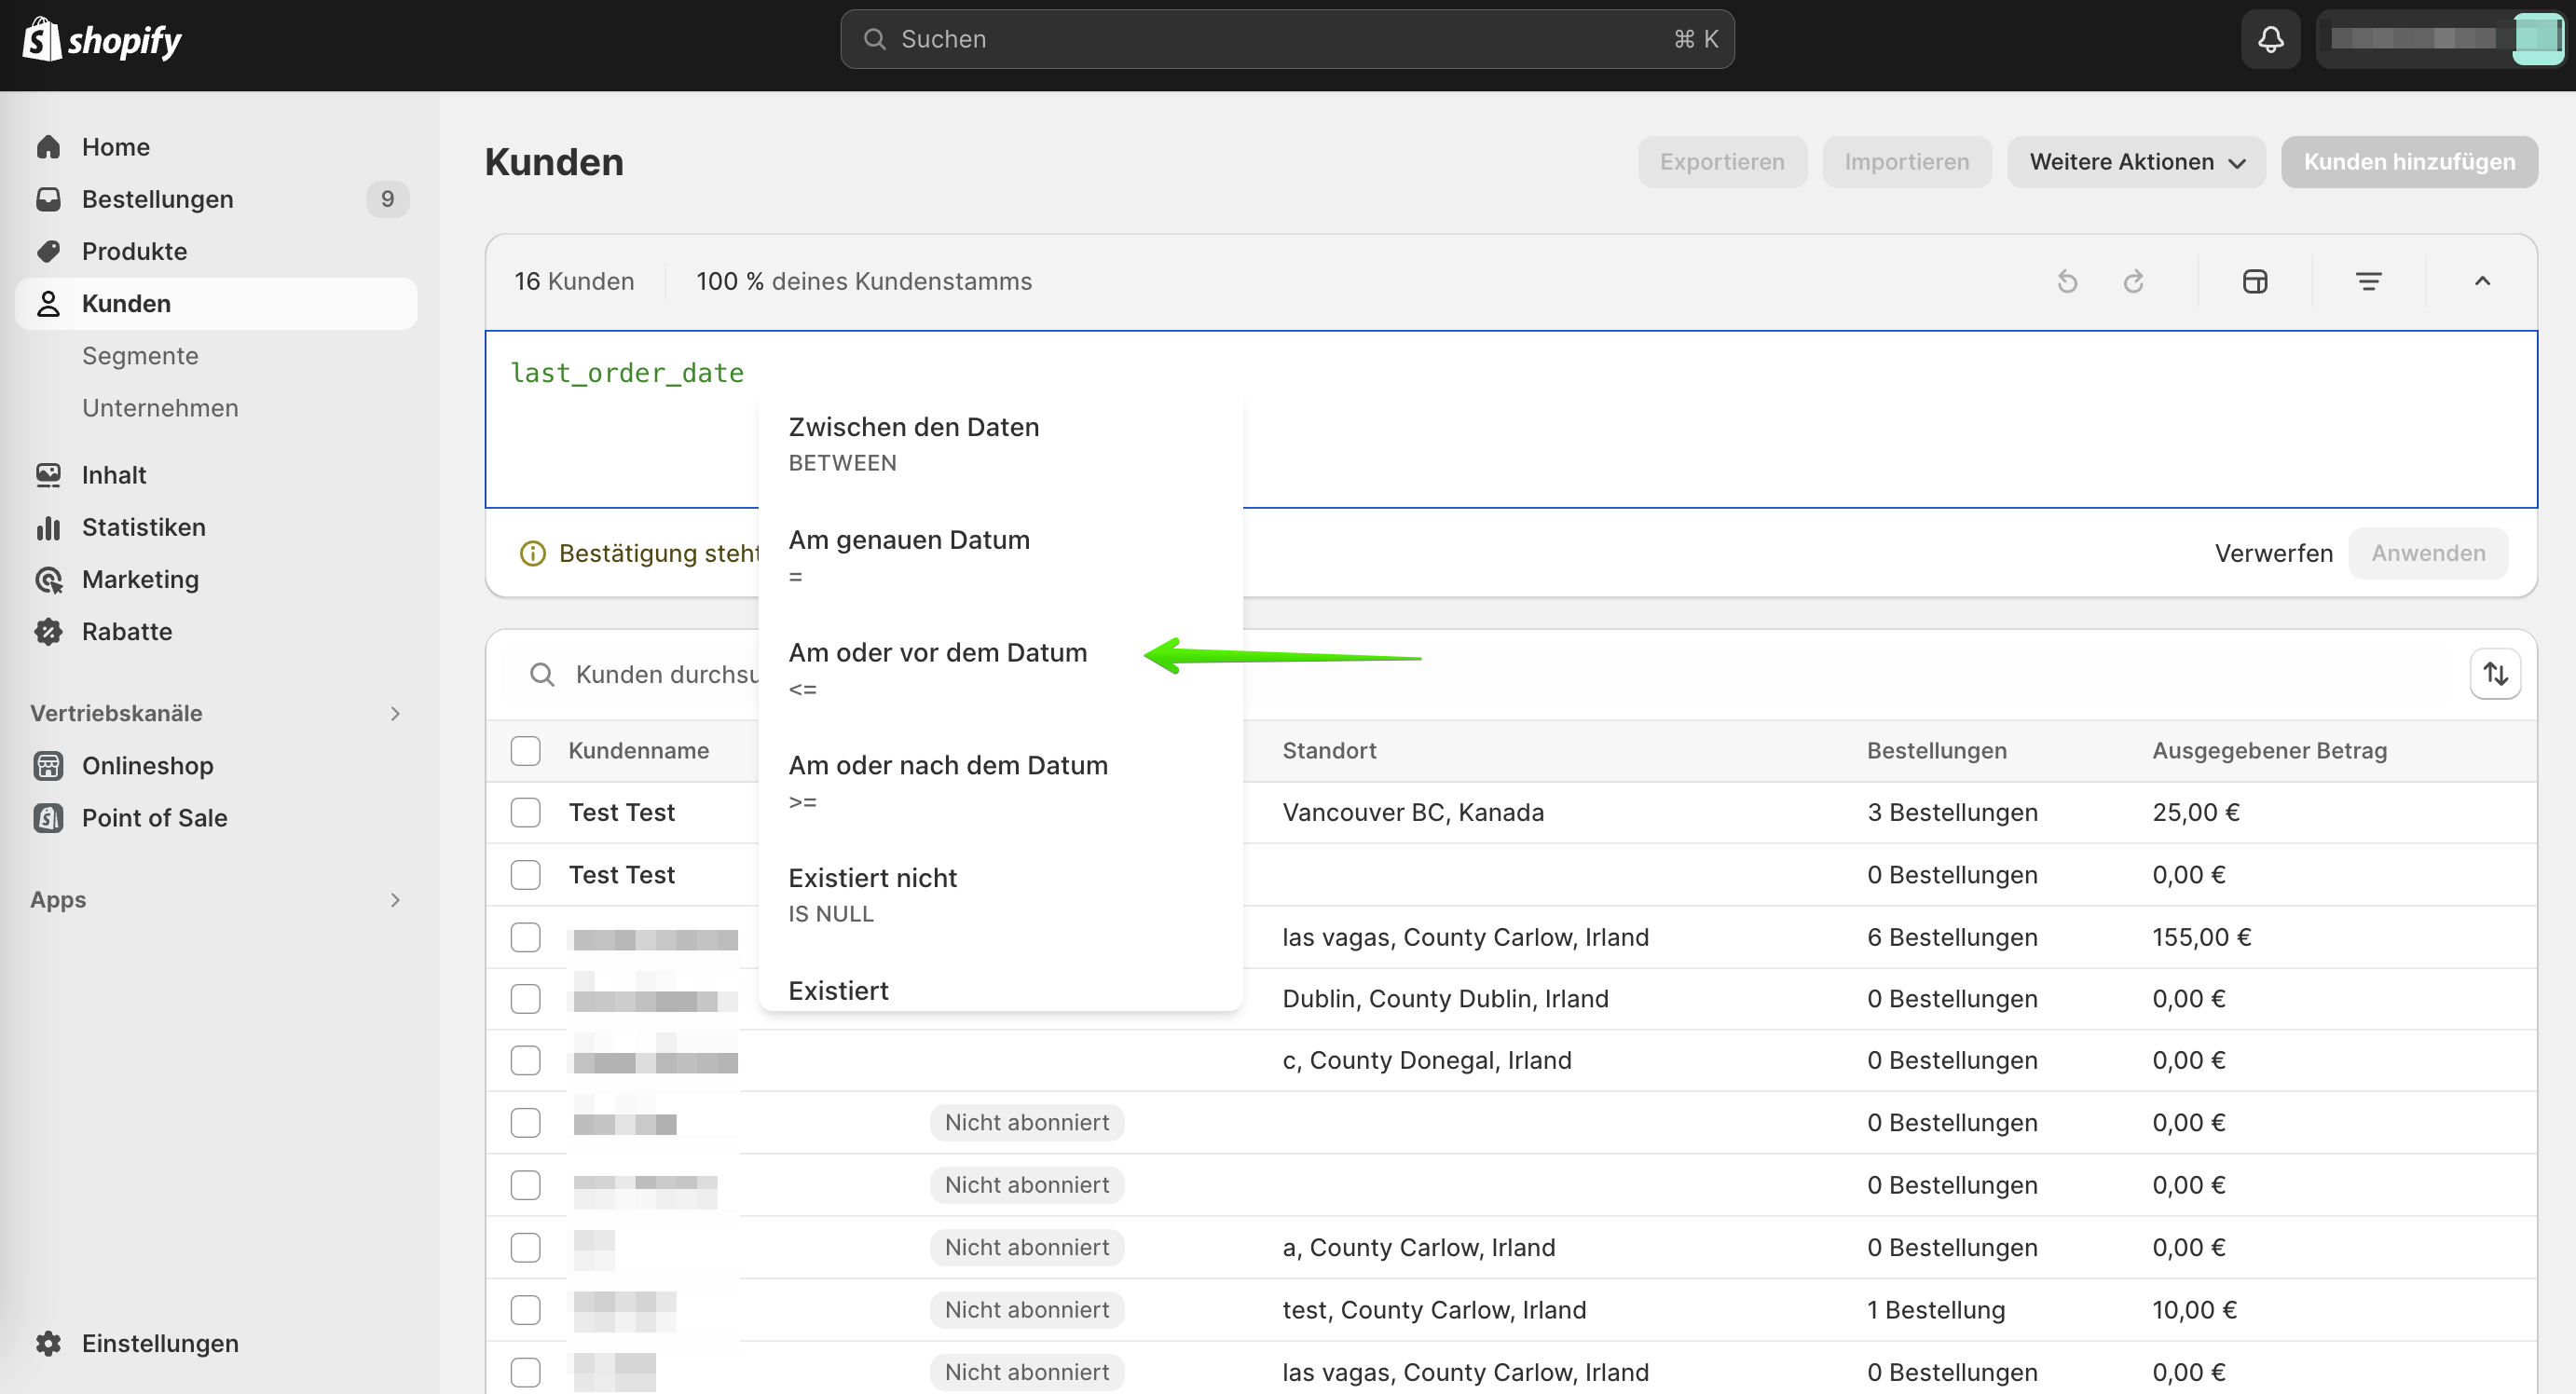Image resolution: width=2576 pixels, height=1394 pixels.
Task: Select Am oder vor dem Datum
Action: [x=1000, y=669]
